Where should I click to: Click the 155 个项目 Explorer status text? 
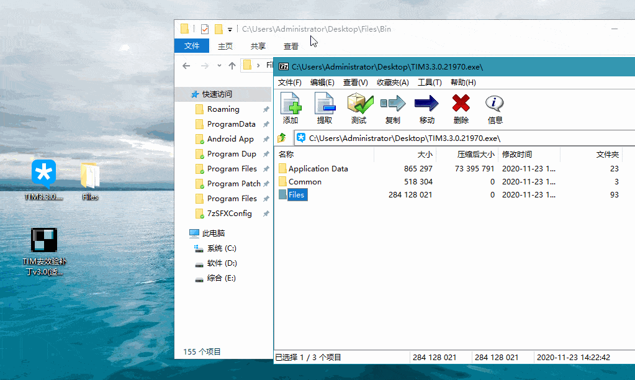pyautogui.click(x=202, y=351)
